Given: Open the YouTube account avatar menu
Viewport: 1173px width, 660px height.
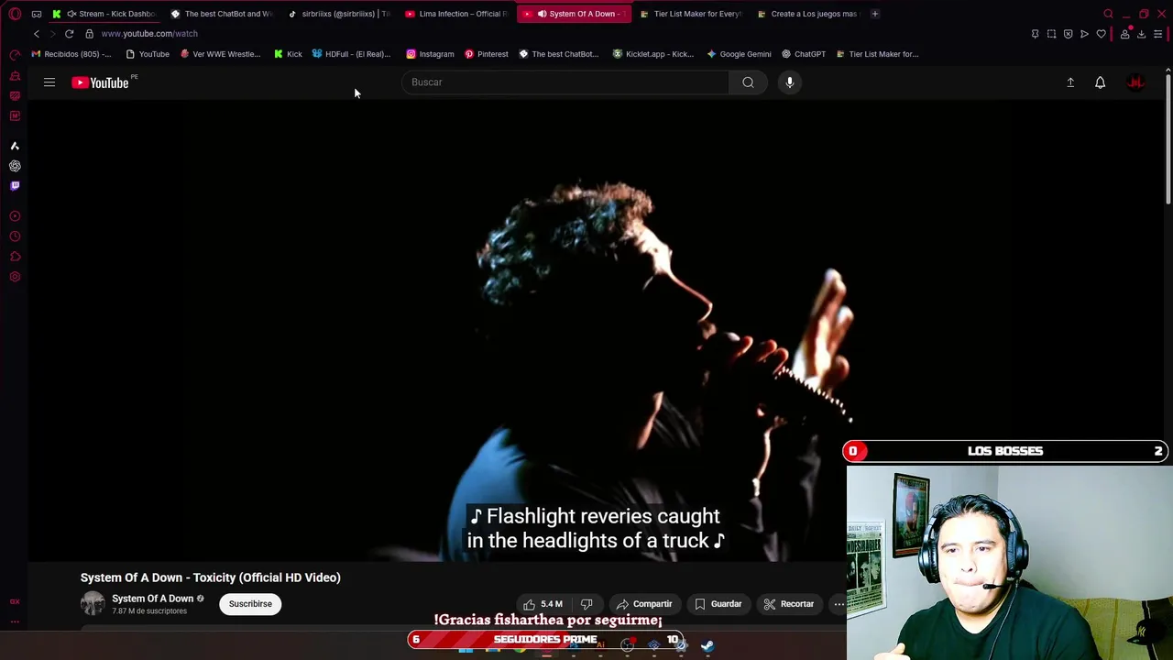Looking at the screenshot, I should [1135, 82].
